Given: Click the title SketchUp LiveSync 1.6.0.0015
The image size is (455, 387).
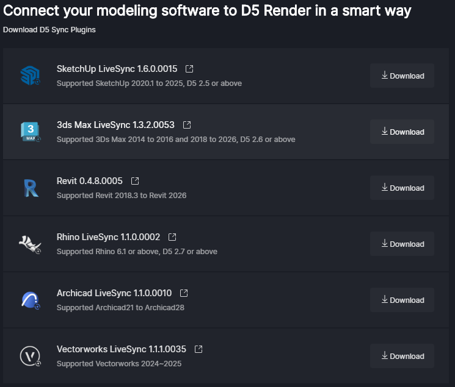Looking at the screenshot, I should [x=117, y=69].
